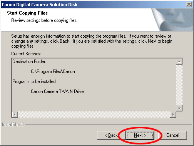Click the Programs to be installed line

coord(34,81)
